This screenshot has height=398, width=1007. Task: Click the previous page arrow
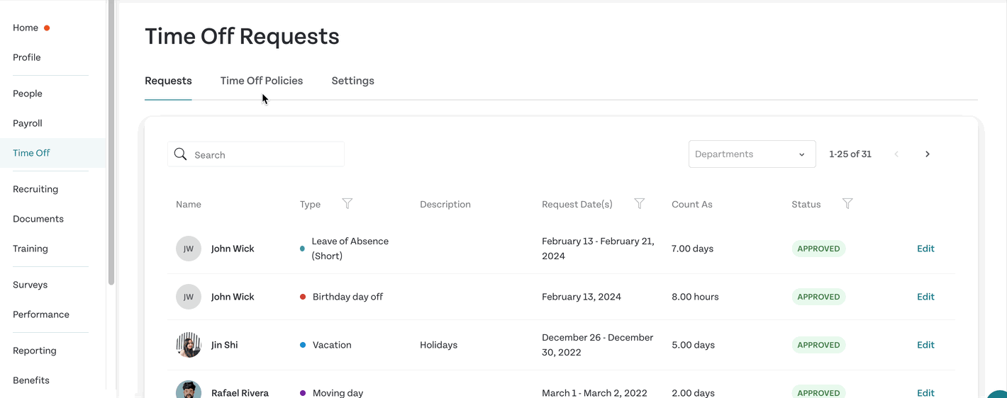tap(896, 154)
